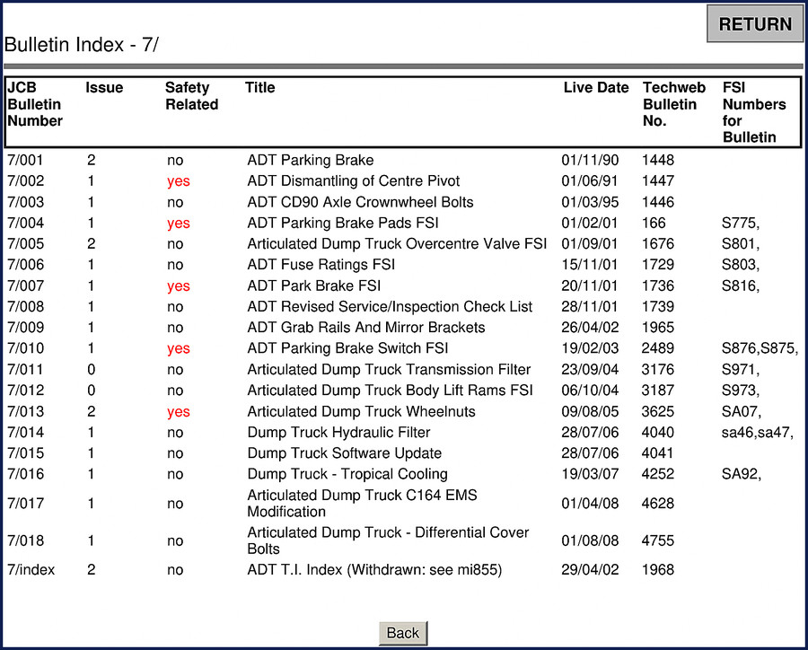808x650 pixels.
Task: Open Articulated Dump Truck Overcentre Valve FSI
Action: pyautogui.click(x=397, y=244)
